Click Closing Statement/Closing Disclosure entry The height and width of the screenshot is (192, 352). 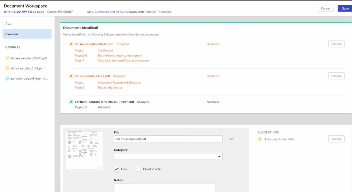(x=123, y=60)
